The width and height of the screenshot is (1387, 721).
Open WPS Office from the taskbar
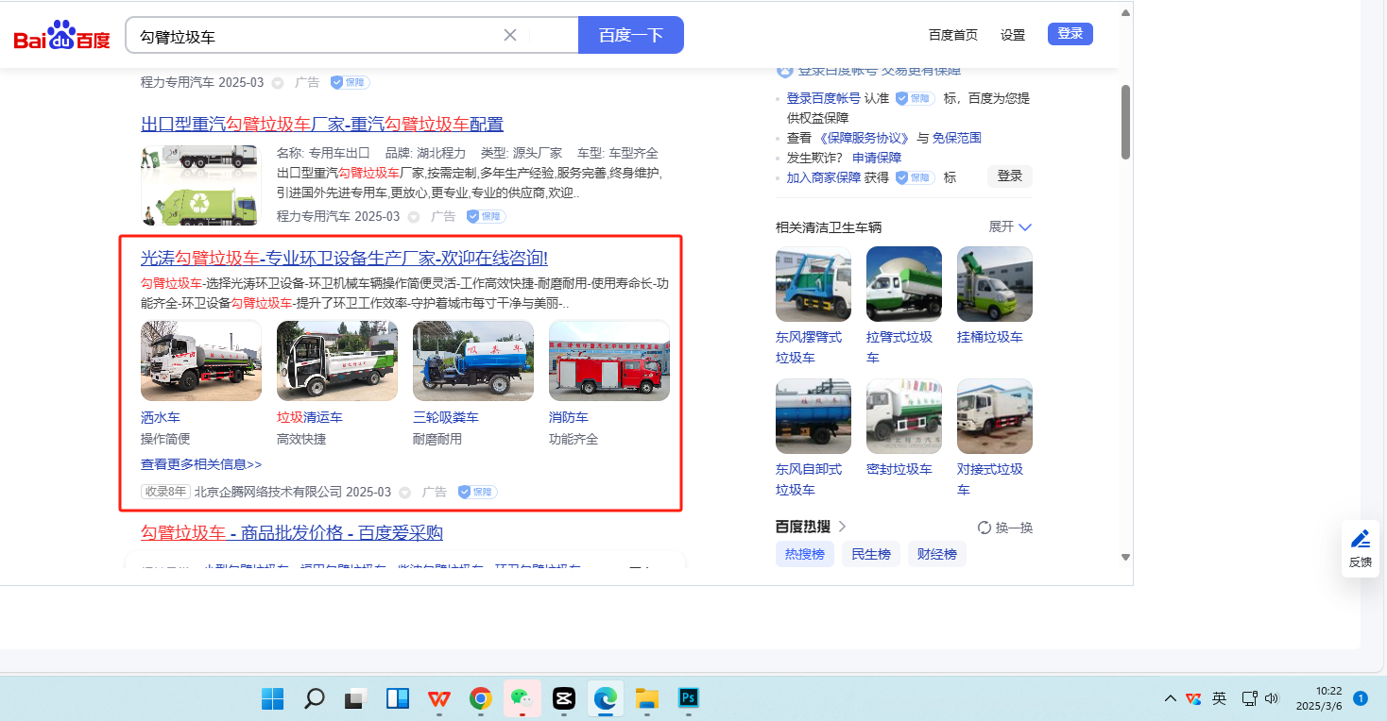point(438,698)
